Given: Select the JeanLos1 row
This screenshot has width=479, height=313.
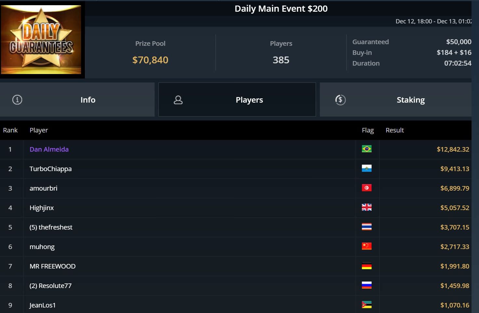Looking at the screenshot, I should tap(43, 305).
